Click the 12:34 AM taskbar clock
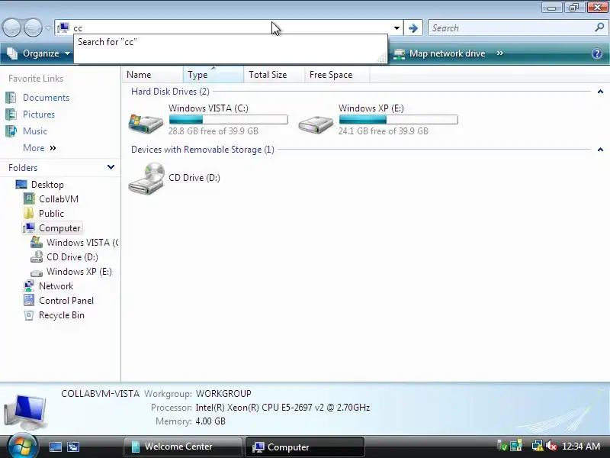 (581, 447)
